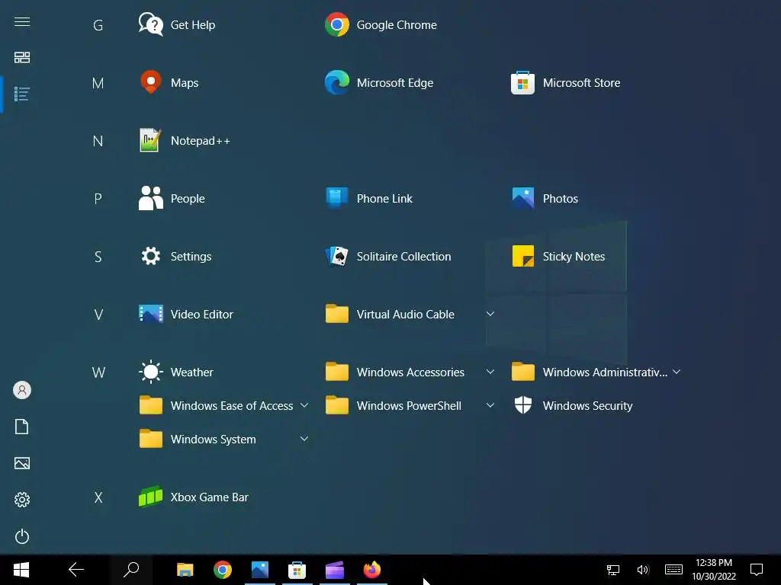Click the letter V group header
Screen dimensions: 781x585
click(98, 315)
